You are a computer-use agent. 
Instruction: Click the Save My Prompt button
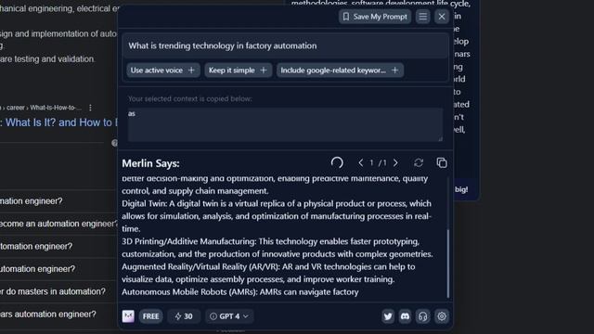375,17
